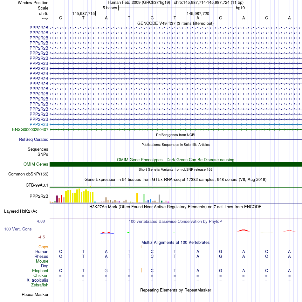Click the Elephant species row label
302x302 pixels.
click(x=40, y=271)
